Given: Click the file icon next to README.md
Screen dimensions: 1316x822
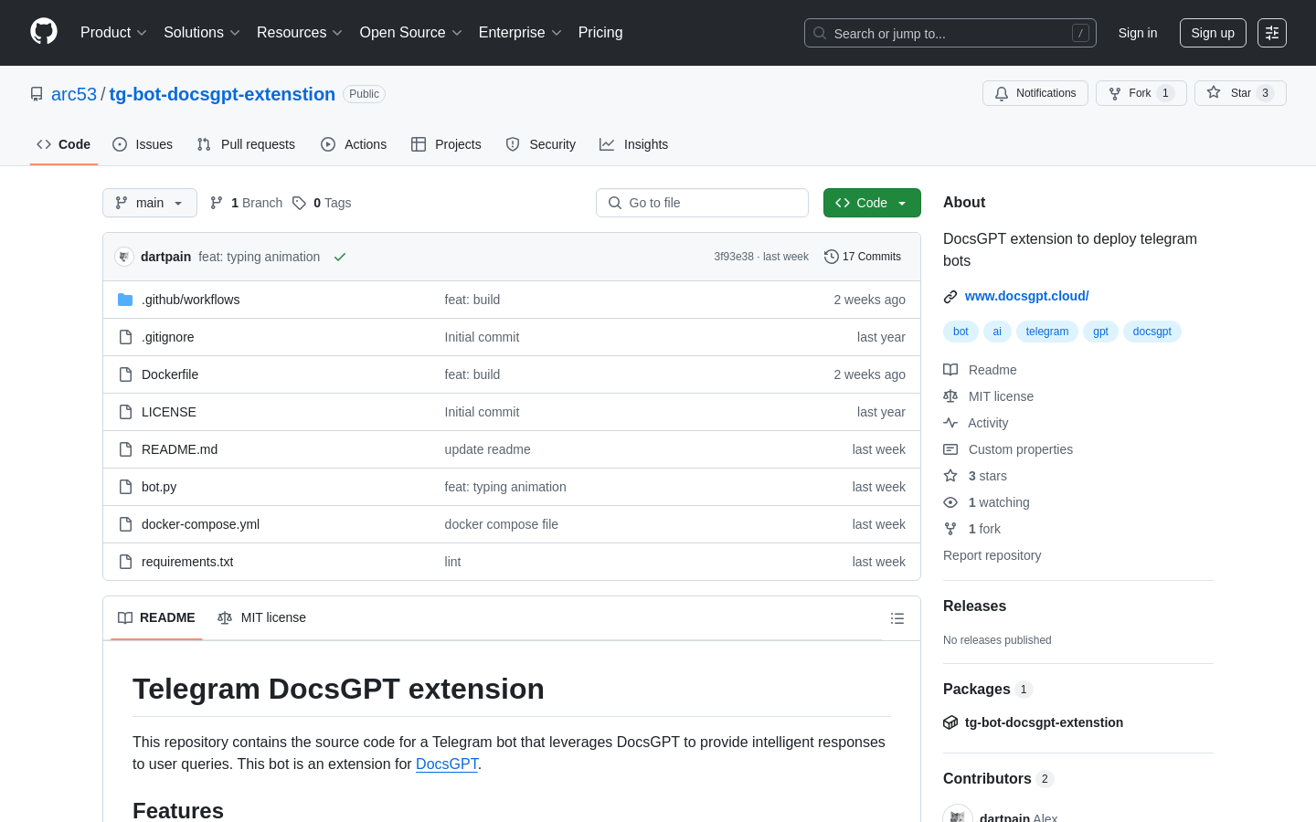Looking at the screenshot, I should click(x=125, y=449).
